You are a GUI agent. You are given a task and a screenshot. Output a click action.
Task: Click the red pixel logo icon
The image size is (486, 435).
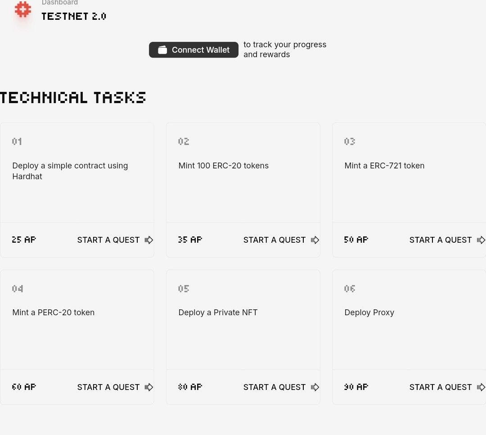point(22,9)
